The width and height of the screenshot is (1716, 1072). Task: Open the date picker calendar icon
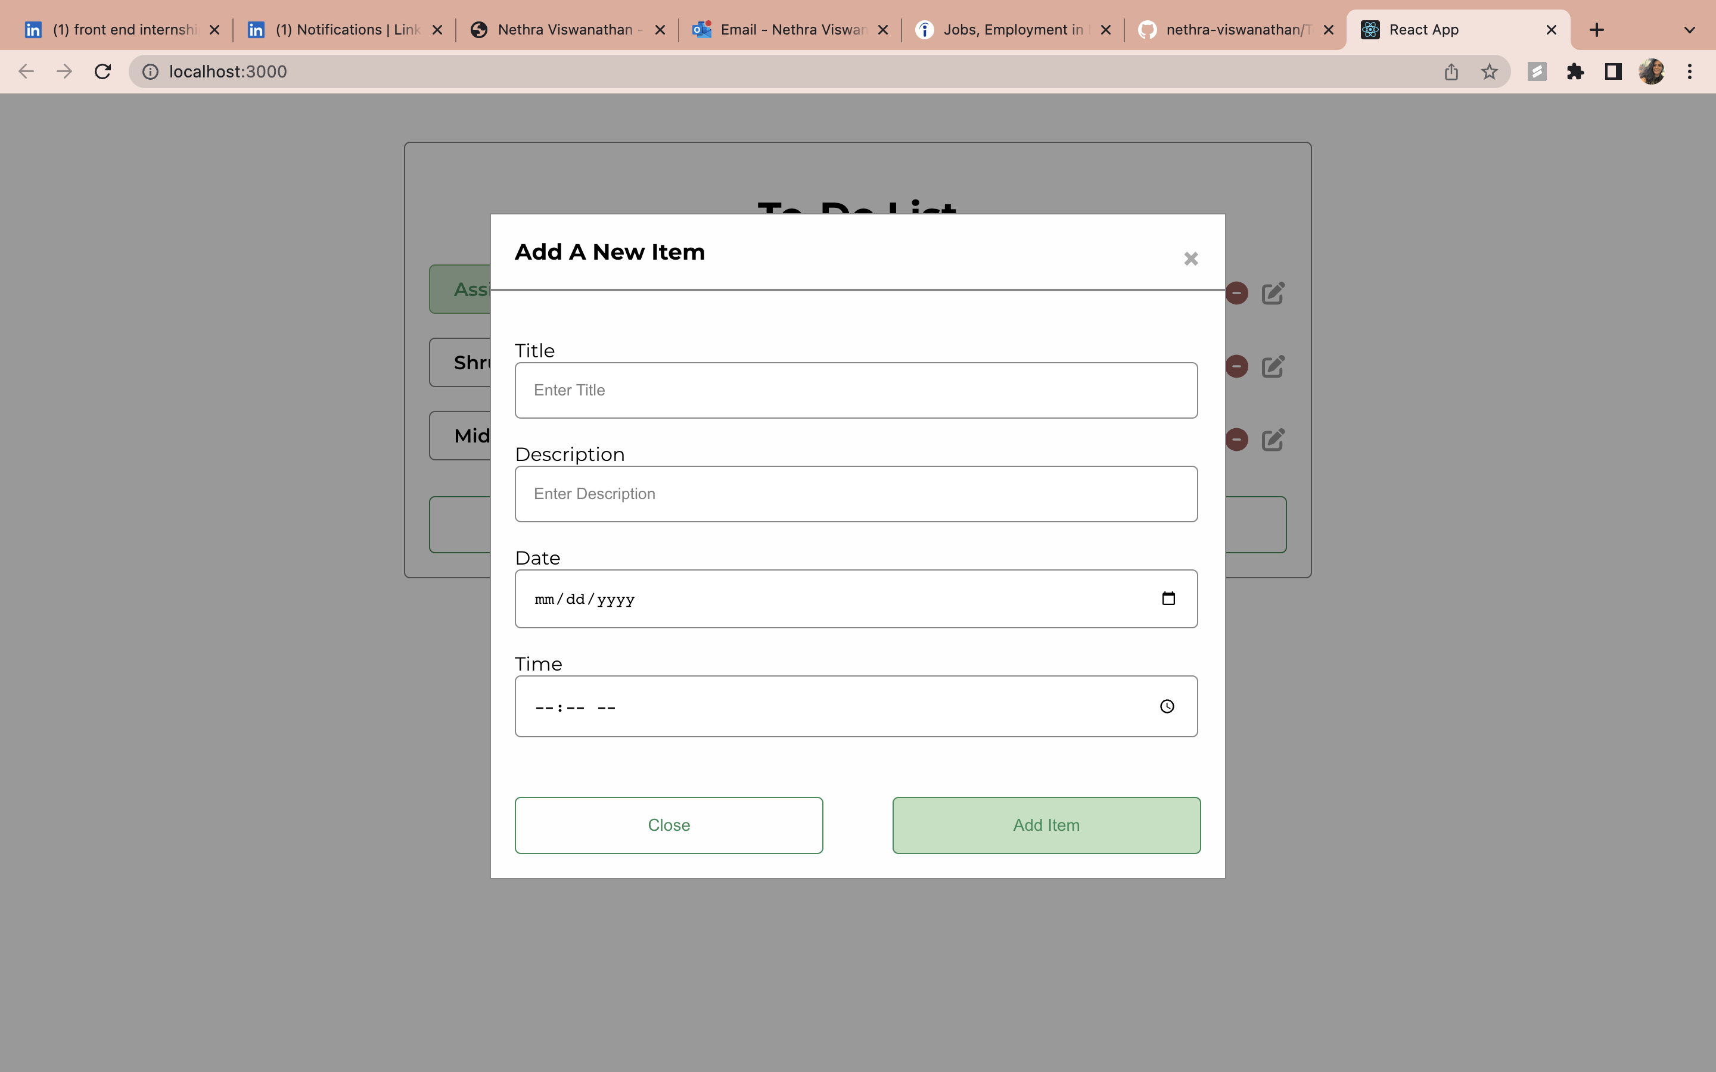(1168, 599)
